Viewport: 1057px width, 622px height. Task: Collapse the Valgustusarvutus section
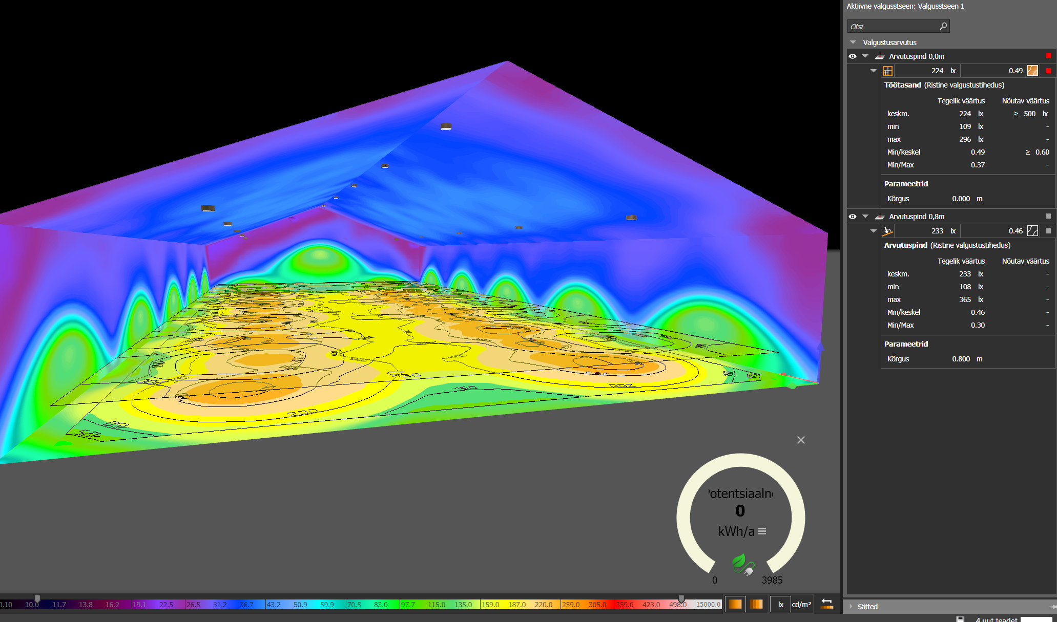pyautogui.click(x=853, y=42)
